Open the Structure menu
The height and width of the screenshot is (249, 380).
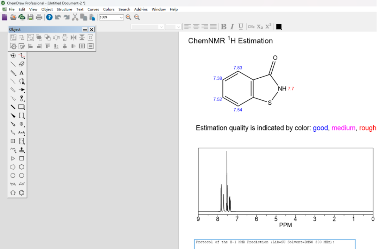tap(64, 9)
